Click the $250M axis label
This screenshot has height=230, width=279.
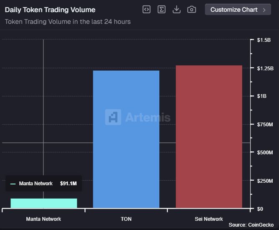(265, 181)
